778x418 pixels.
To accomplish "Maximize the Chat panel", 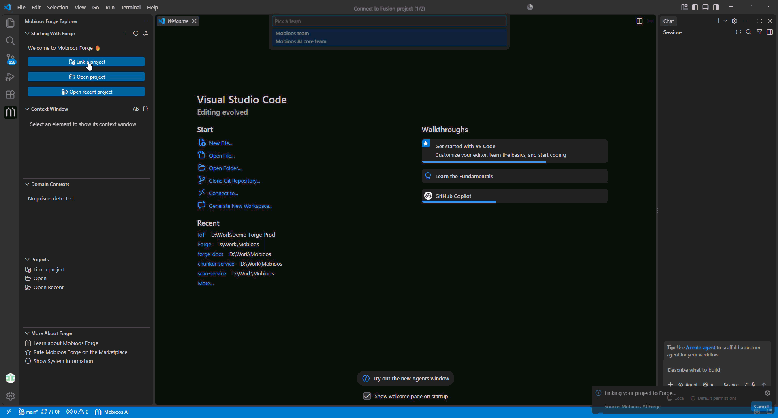I will (759, 21).
